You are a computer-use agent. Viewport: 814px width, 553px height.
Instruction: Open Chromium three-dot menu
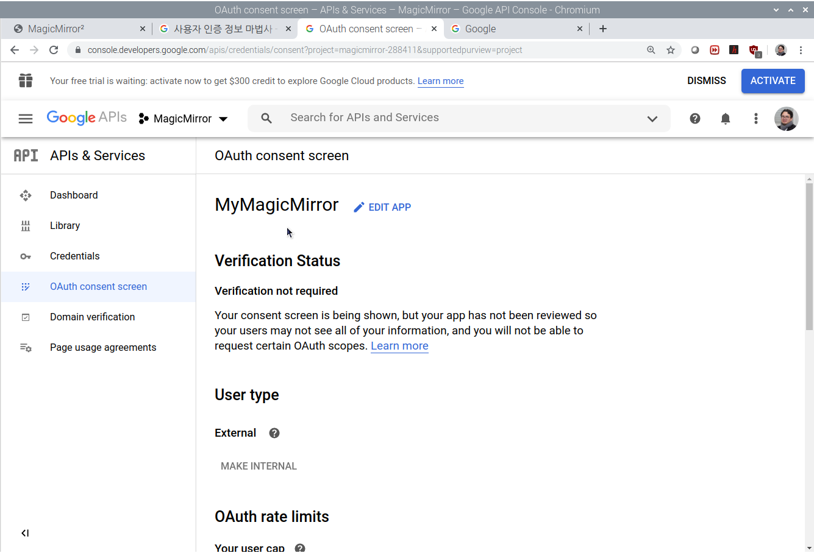[801, 50]
